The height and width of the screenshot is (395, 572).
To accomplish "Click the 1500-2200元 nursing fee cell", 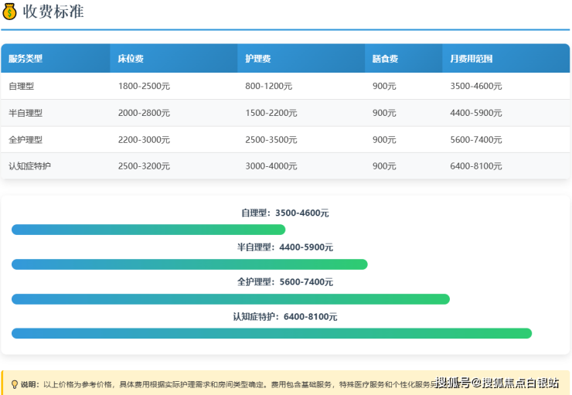I will click(271, 113).
